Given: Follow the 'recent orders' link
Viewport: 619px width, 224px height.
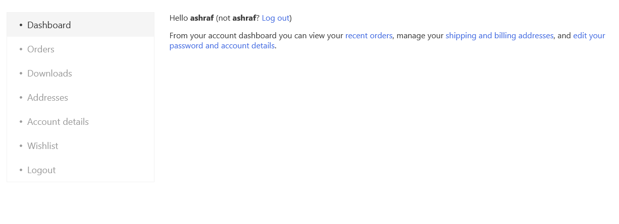Looking at the screenshot, I should pos(369,36).
